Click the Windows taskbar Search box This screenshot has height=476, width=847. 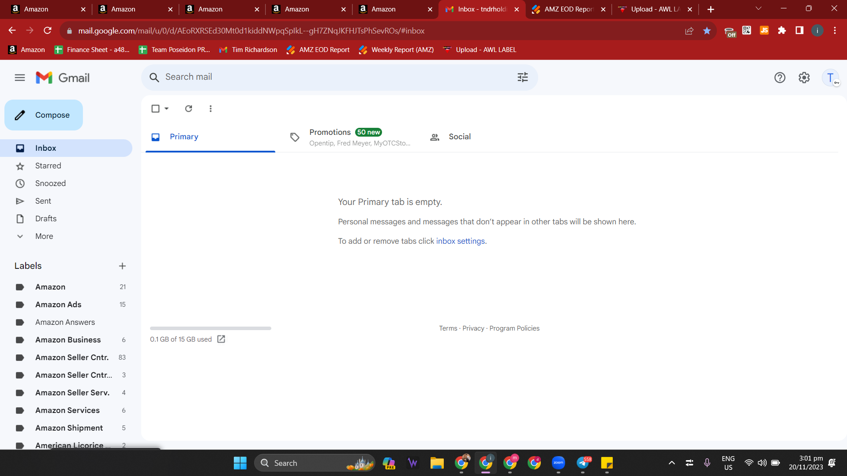click(x=315, y=463)
